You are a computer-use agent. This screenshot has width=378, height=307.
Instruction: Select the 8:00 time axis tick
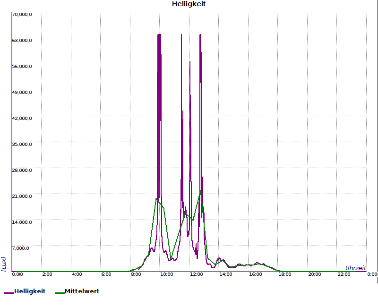(136, 274)
